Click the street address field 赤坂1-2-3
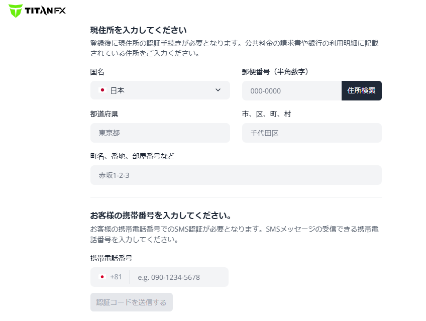The image size is (426, 321). [x=236, y=175]
